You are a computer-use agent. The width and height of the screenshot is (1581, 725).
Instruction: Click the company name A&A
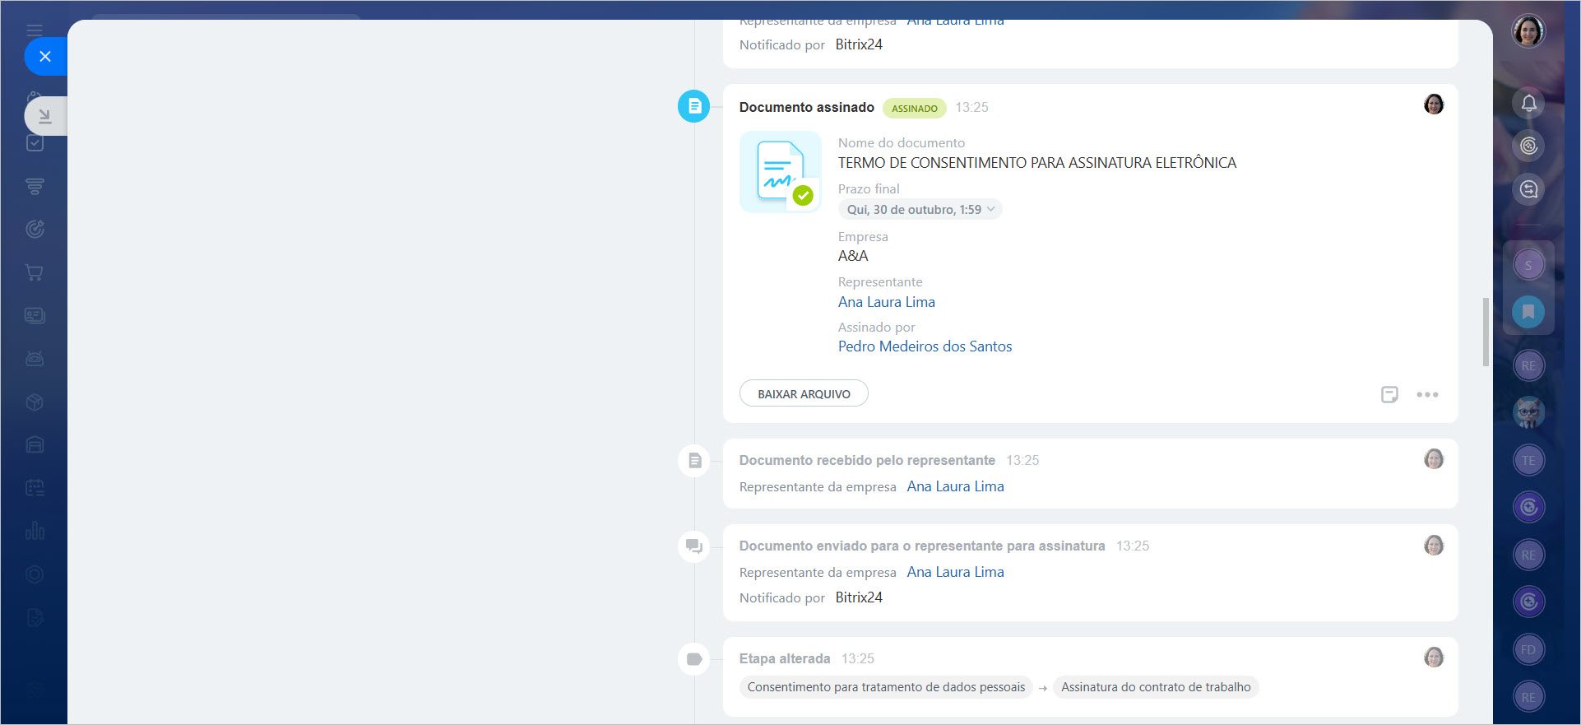[853, 256]
